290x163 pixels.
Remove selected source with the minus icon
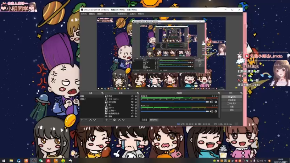click(111, 120)
